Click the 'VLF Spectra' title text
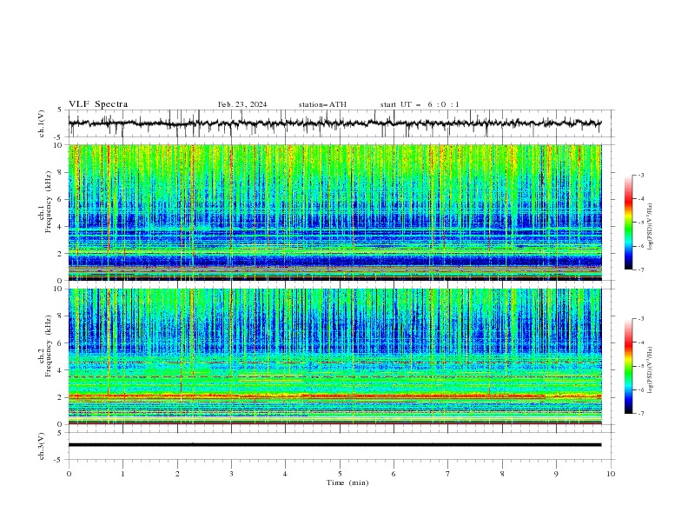This screenshot has width=688, height=532. pyautogui.click(x=98, y=104)
